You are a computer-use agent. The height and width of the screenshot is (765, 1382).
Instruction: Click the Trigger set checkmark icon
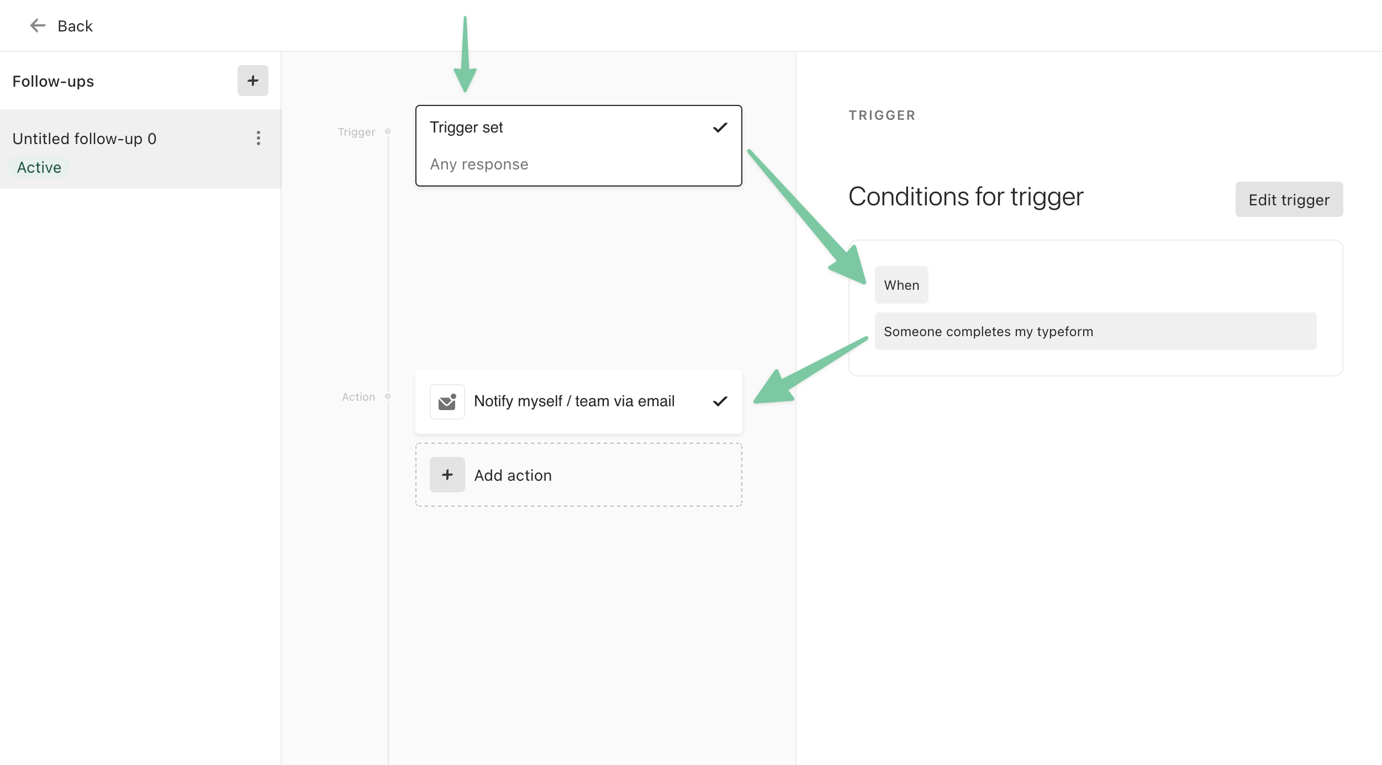click(x=720, y=127)
